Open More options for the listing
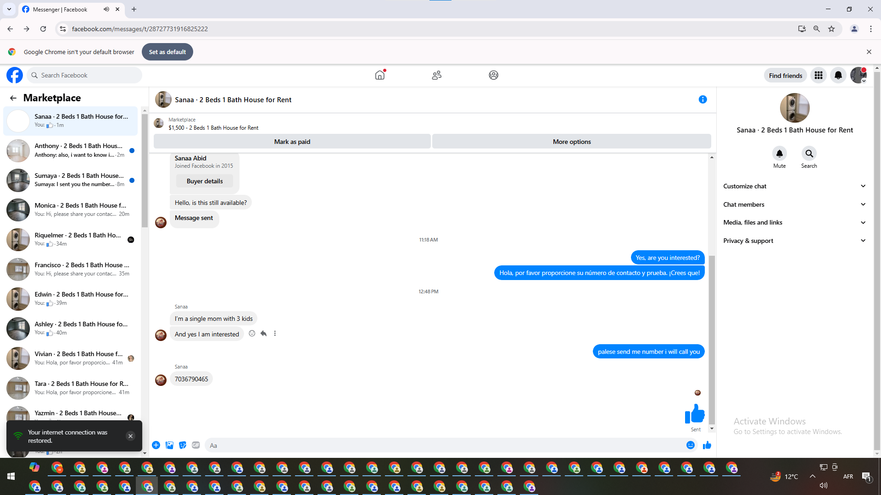This screenshot has width=881, height=495. point(572,142)
